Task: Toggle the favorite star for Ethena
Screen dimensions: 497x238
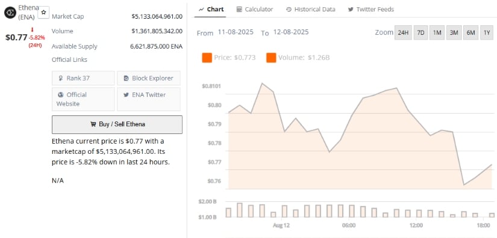Action: pos(43,12)
